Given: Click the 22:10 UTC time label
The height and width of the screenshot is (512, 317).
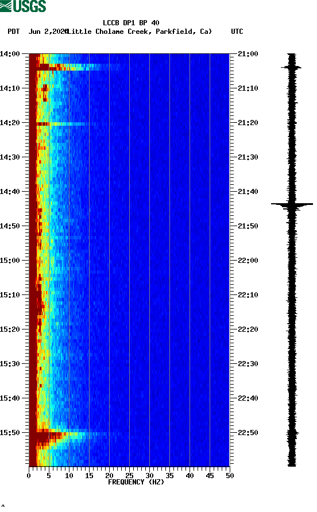Looking at the screenshot, I should click(x=248, y=295).
